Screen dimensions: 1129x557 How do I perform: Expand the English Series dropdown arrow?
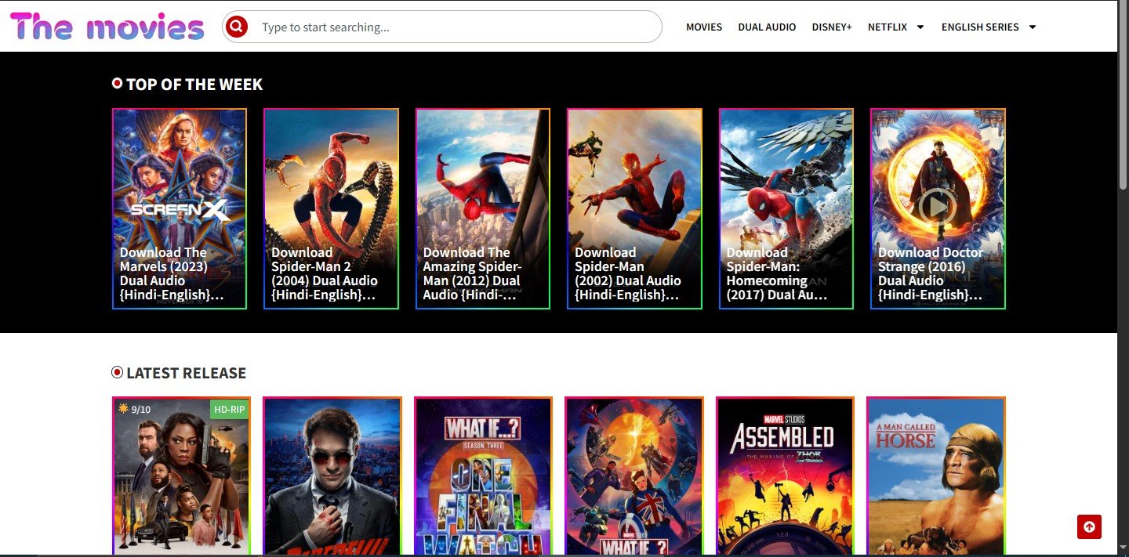[1033, 27]
